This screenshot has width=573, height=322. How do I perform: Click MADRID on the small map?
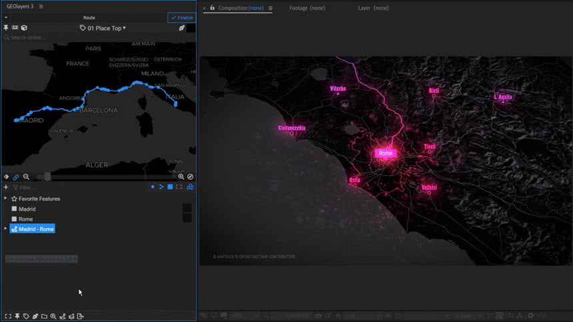tap(31, 120)
